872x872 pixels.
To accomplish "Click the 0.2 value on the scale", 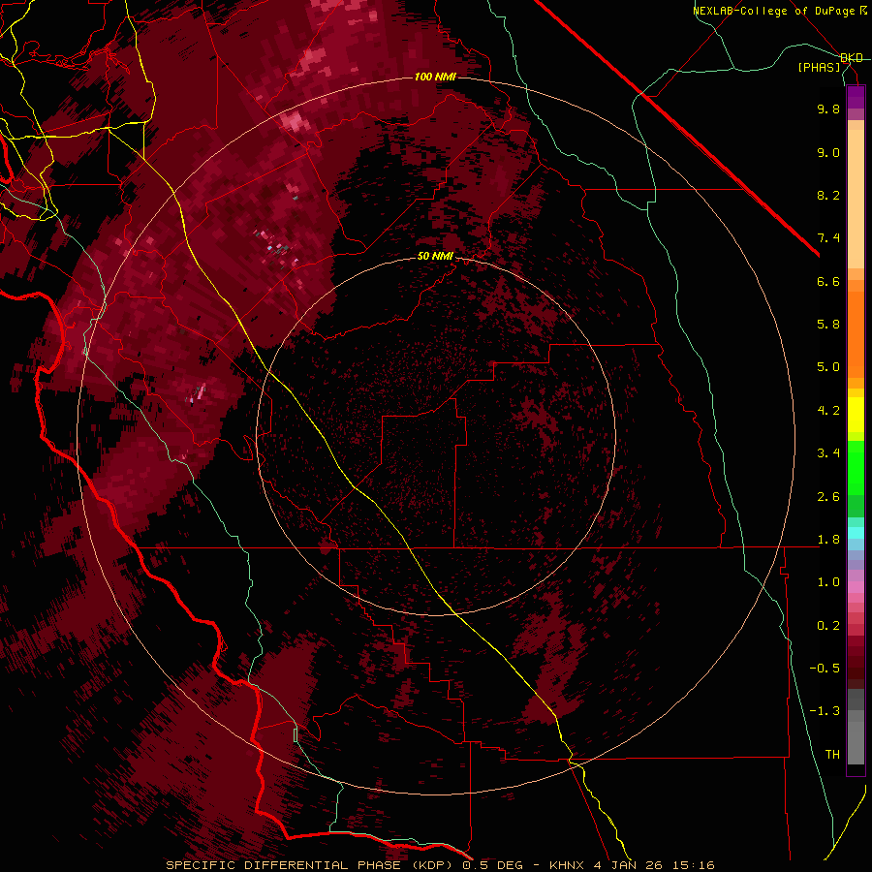I will pyautogui.click(x=828, y=626).
